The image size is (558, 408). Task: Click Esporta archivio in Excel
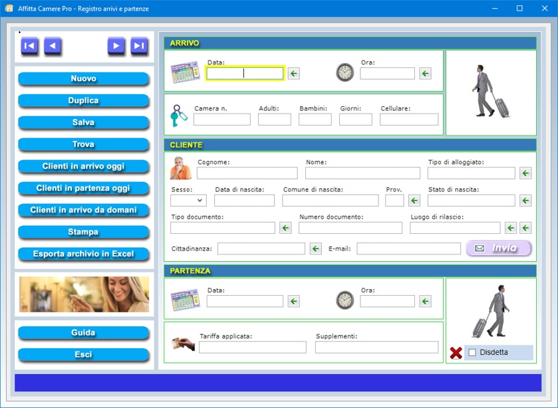point(83,254)
